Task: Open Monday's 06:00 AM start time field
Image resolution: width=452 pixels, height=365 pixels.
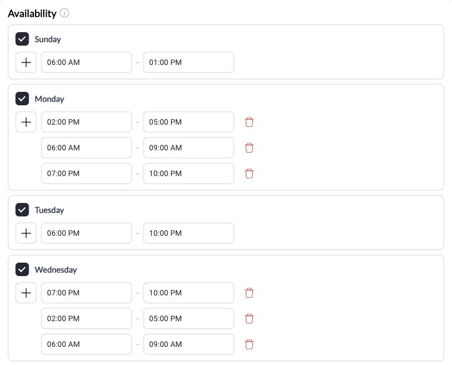Action: tap(86, 147)
